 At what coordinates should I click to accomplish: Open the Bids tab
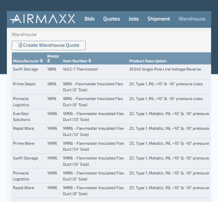pos(89,19)
